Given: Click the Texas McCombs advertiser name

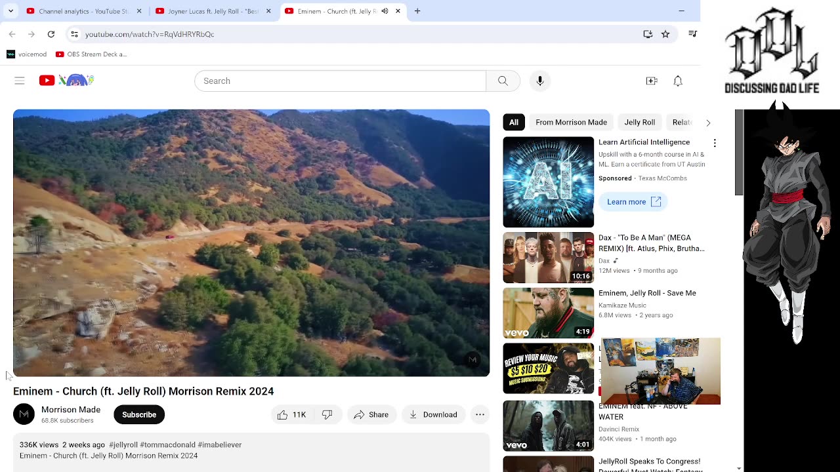Looking at the screenshot, I should [663, 178].
